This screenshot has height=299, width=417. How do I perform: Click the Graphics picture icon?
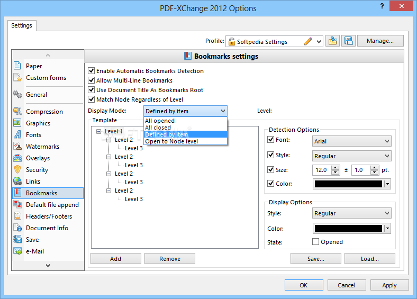[x=17, y=123]
